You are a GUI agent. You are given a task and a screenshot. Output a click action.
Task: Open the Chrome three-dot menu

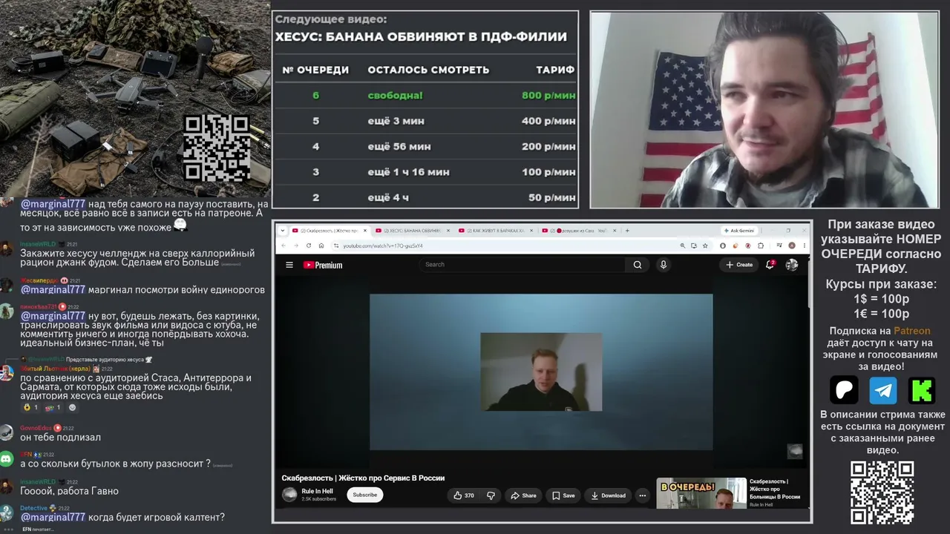[804, 245]
